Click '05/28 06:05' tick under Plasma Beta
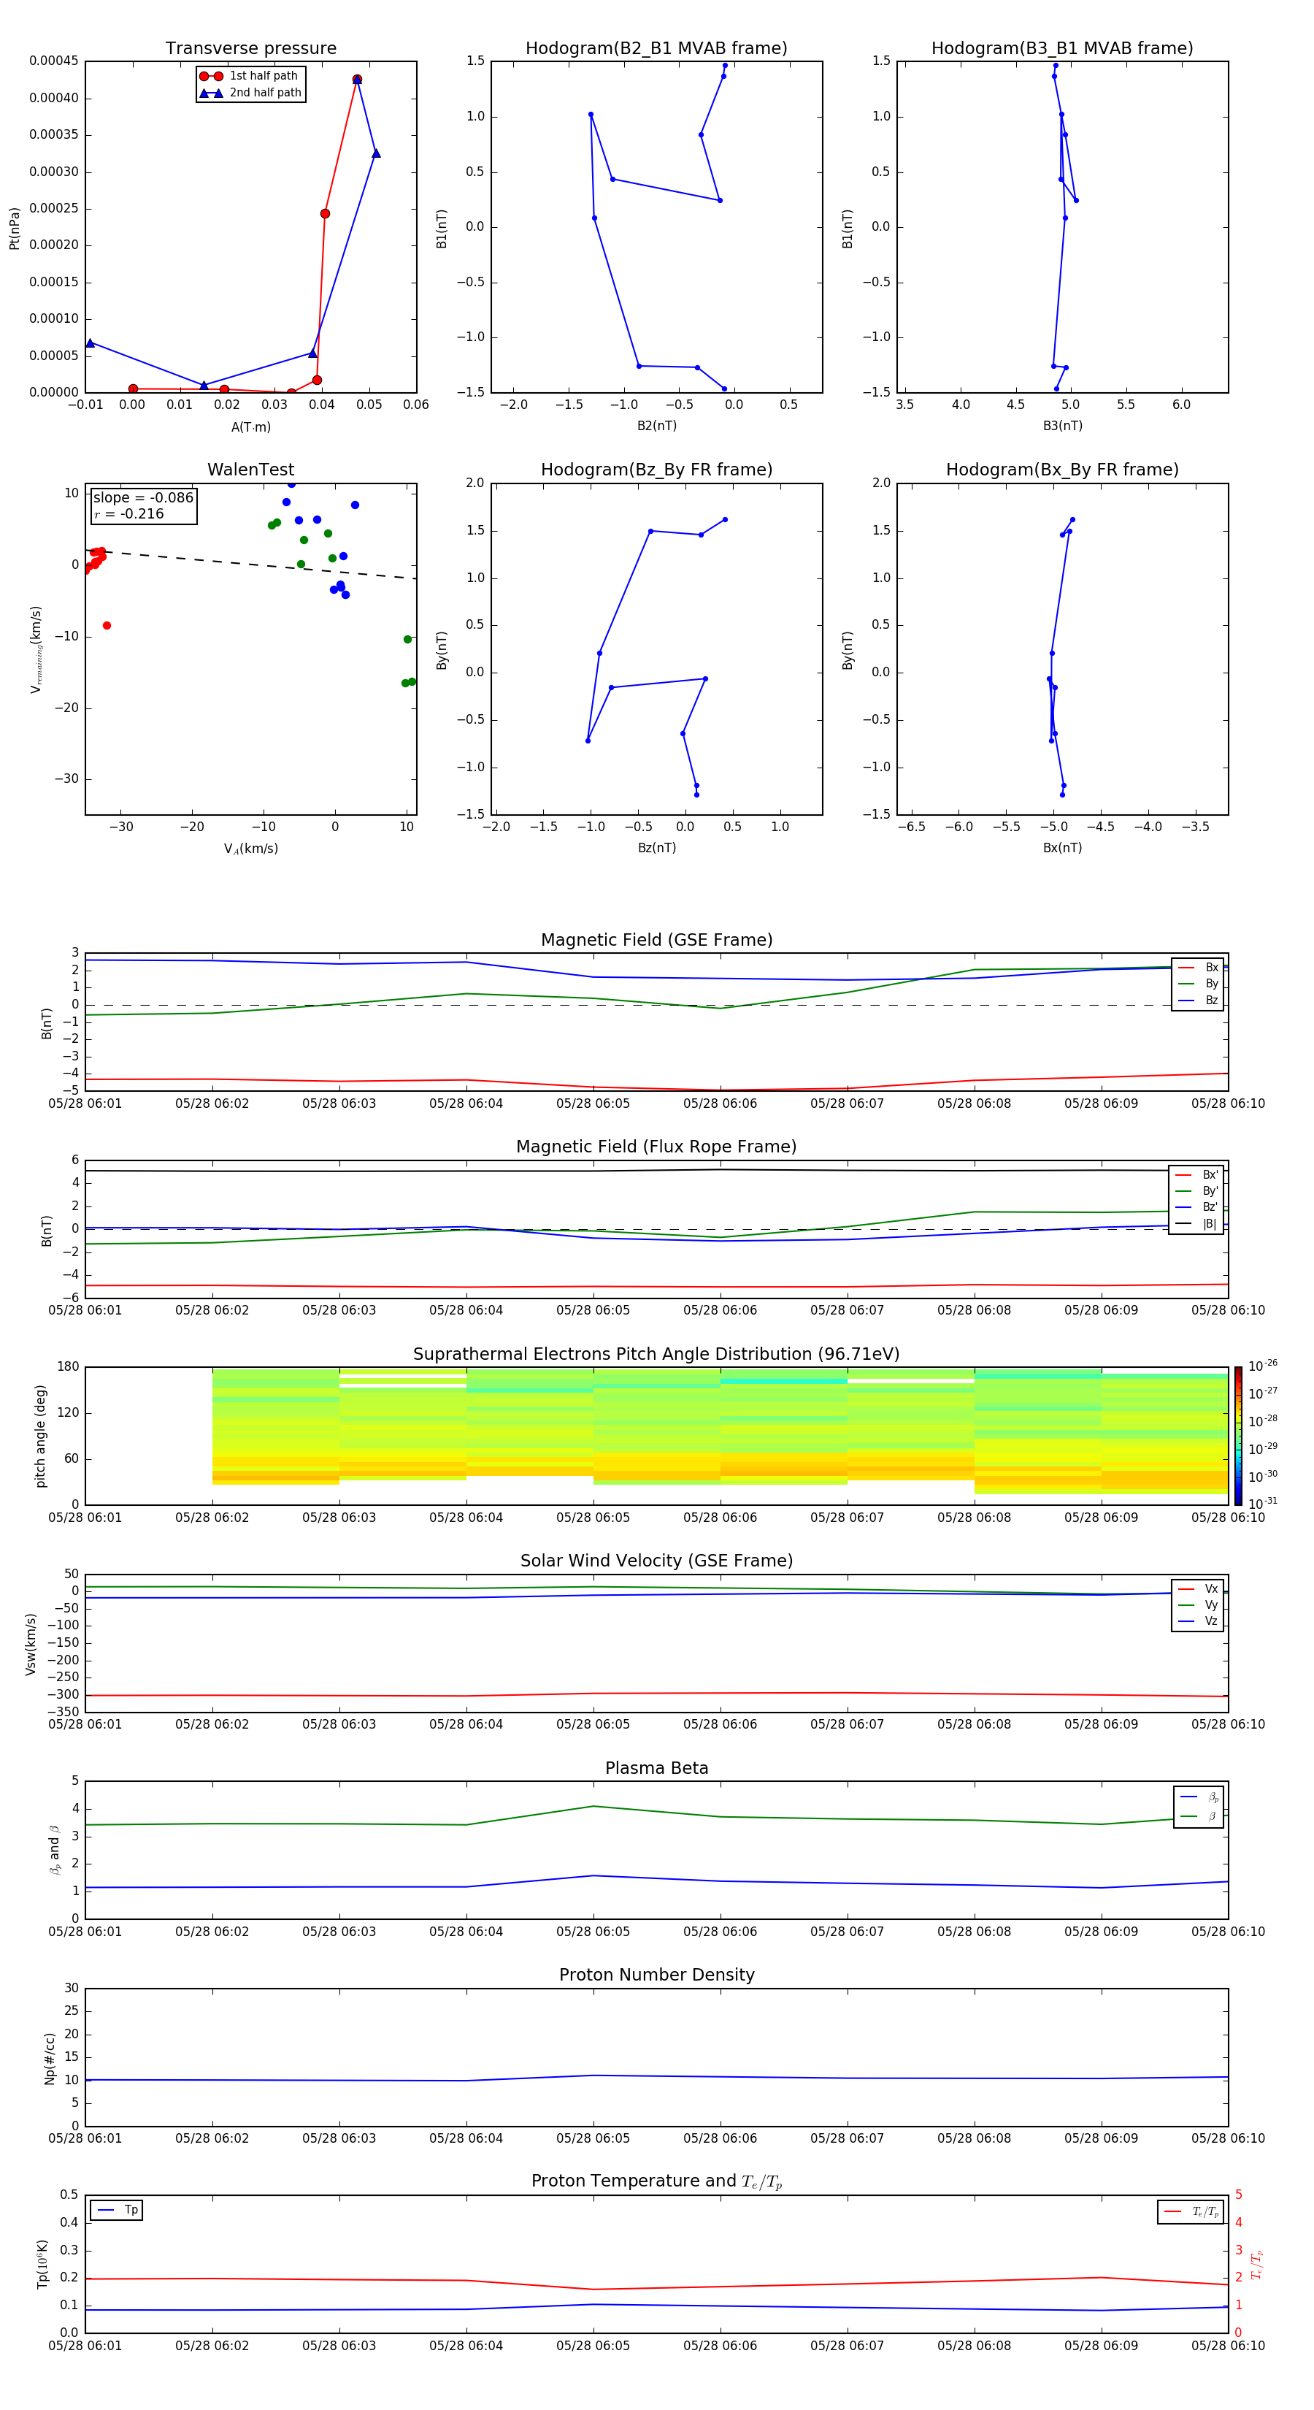The height and width of the screenshot is (2410, 1314). pos(593,1932)
